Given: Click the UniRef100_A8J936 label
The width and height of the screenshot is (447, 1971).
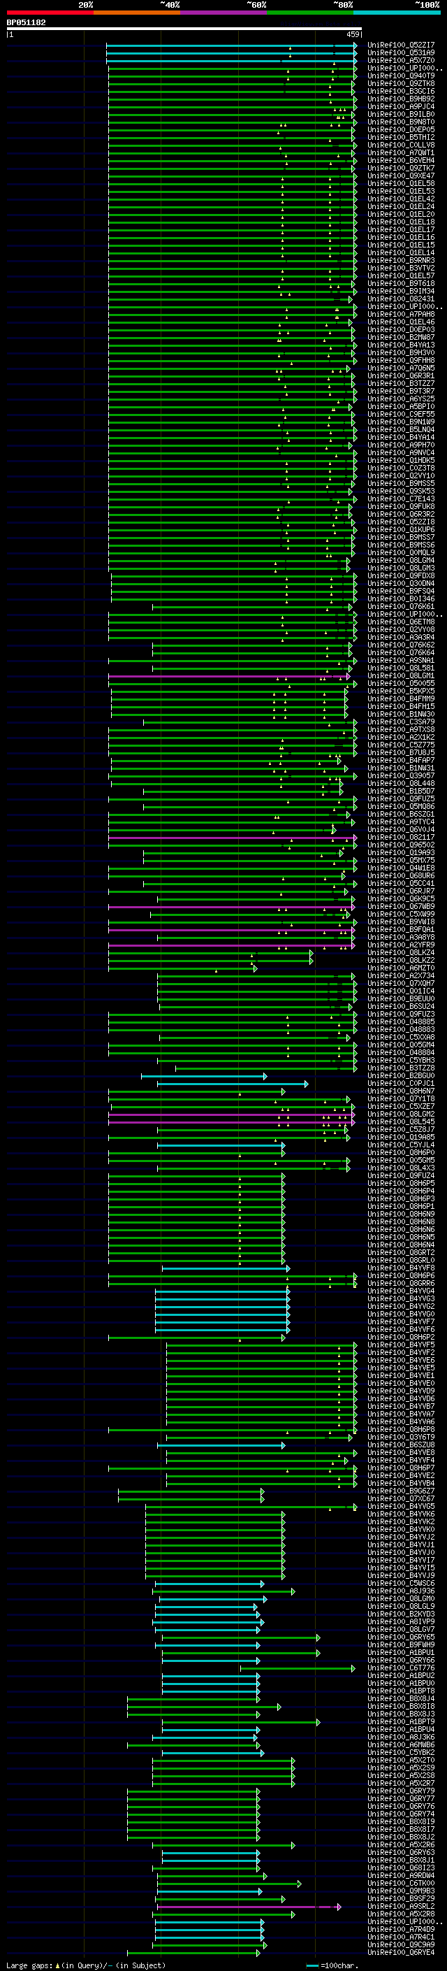Looking at the screenshot, I should pos(401,1591).
